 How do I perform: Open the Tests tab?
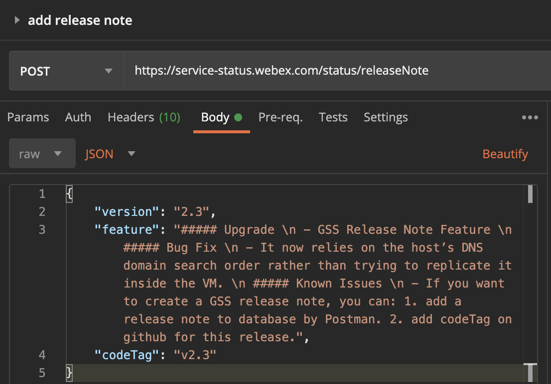click(x=333, y=117)
